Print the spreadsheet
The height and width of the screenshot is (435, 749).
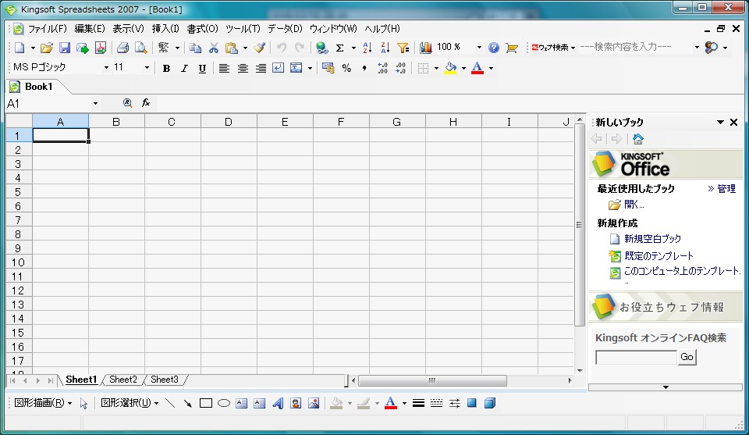122,48
